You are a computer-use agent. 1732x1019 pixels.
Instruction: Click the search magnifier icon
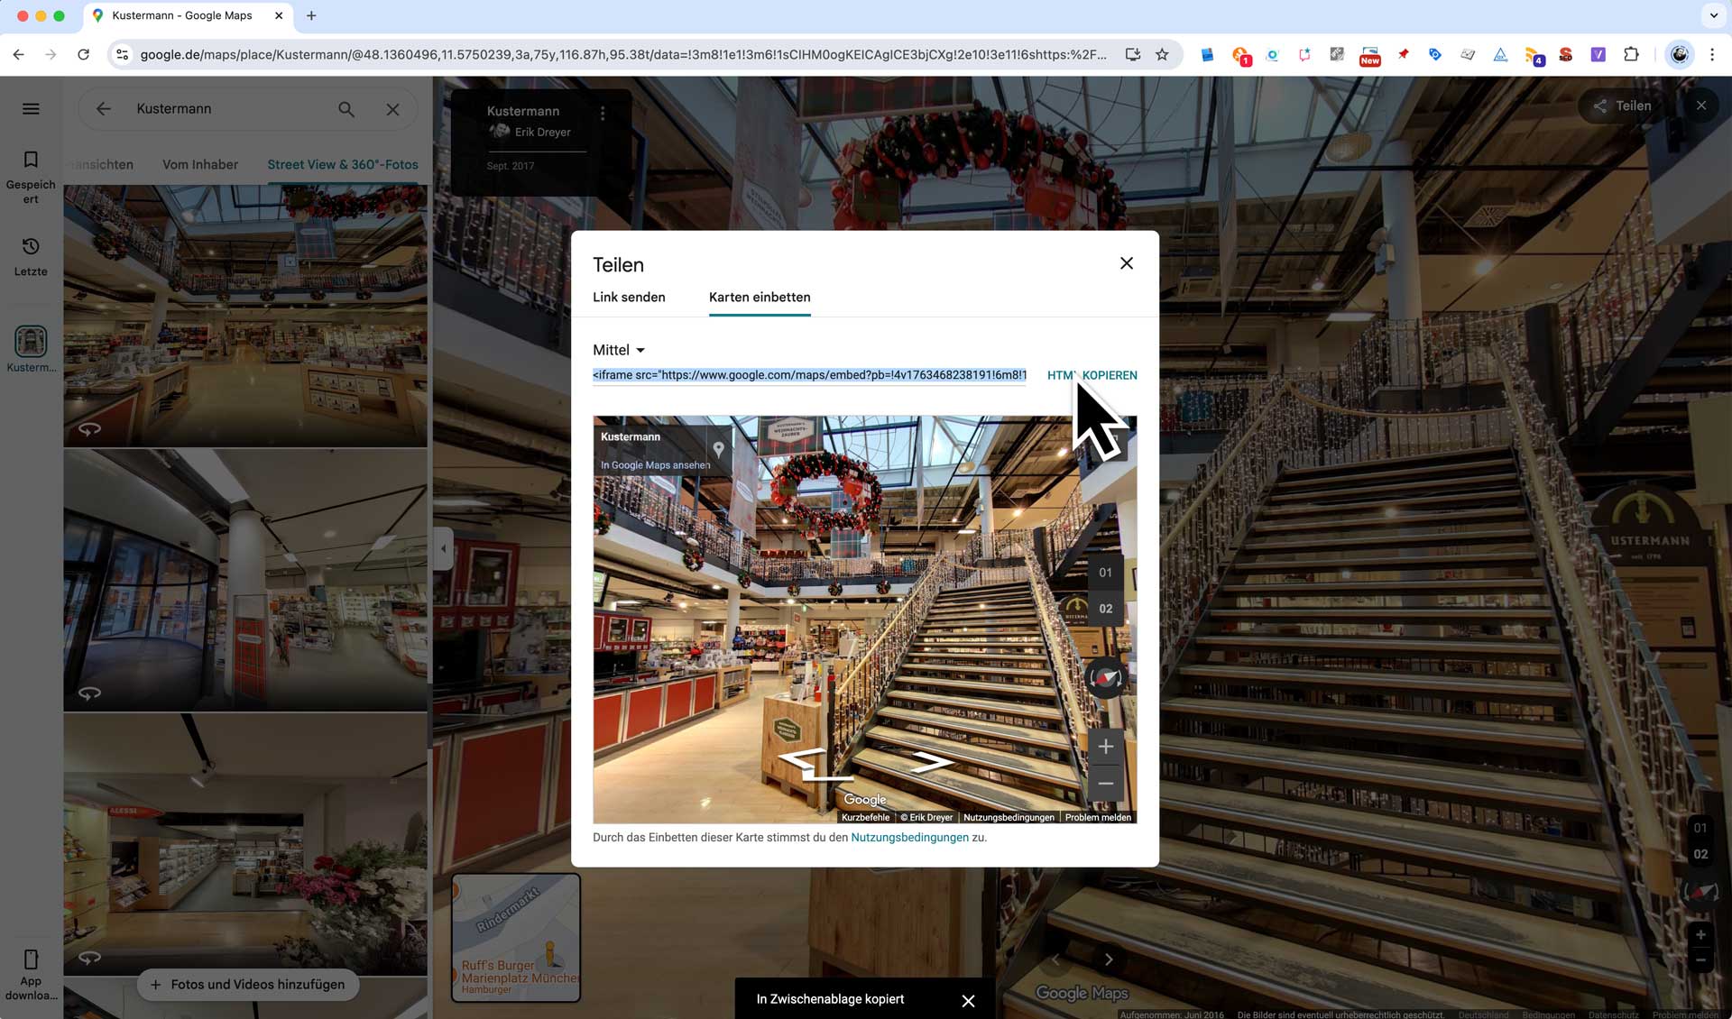click(x=346, y=109)
